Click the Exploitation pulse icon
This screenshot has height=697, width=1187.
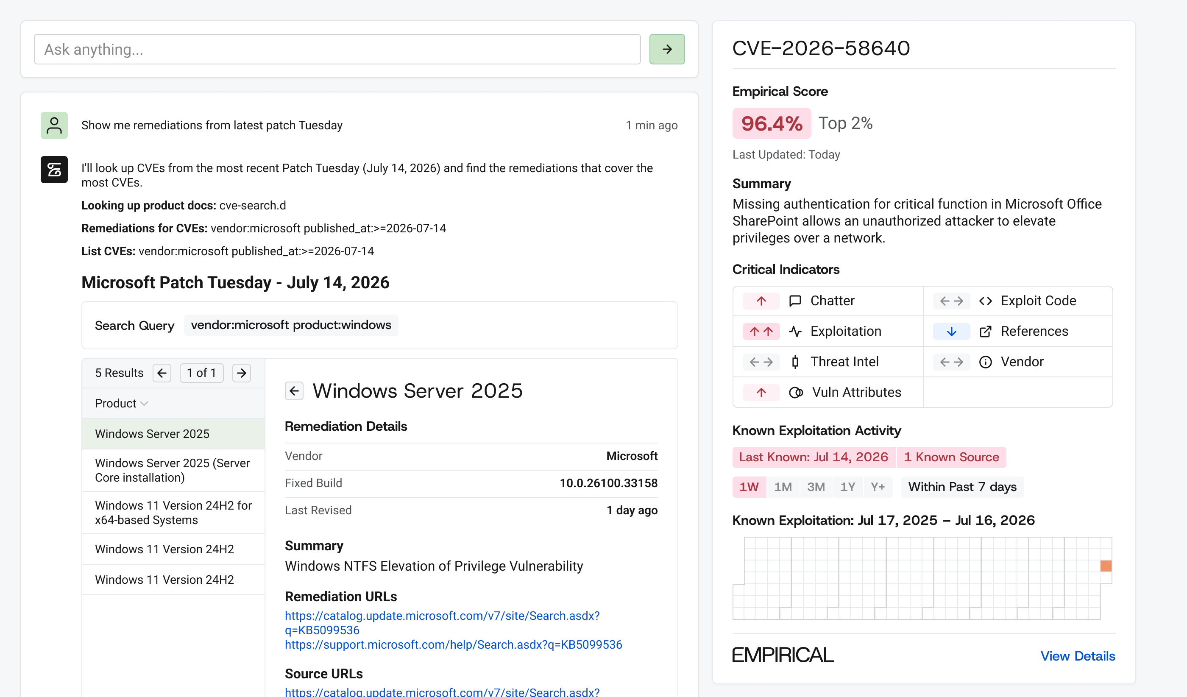(795, 332)
